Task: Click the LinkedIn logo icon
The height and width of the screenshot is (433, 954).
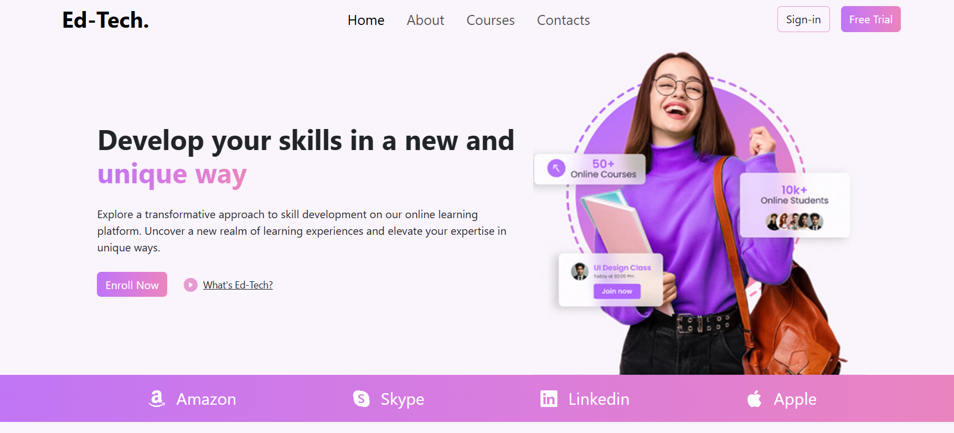Action: point(549,399)
